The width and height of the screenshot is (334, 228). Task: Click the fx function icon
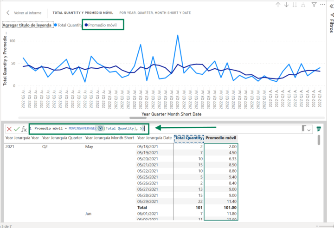tap(24, 129)
